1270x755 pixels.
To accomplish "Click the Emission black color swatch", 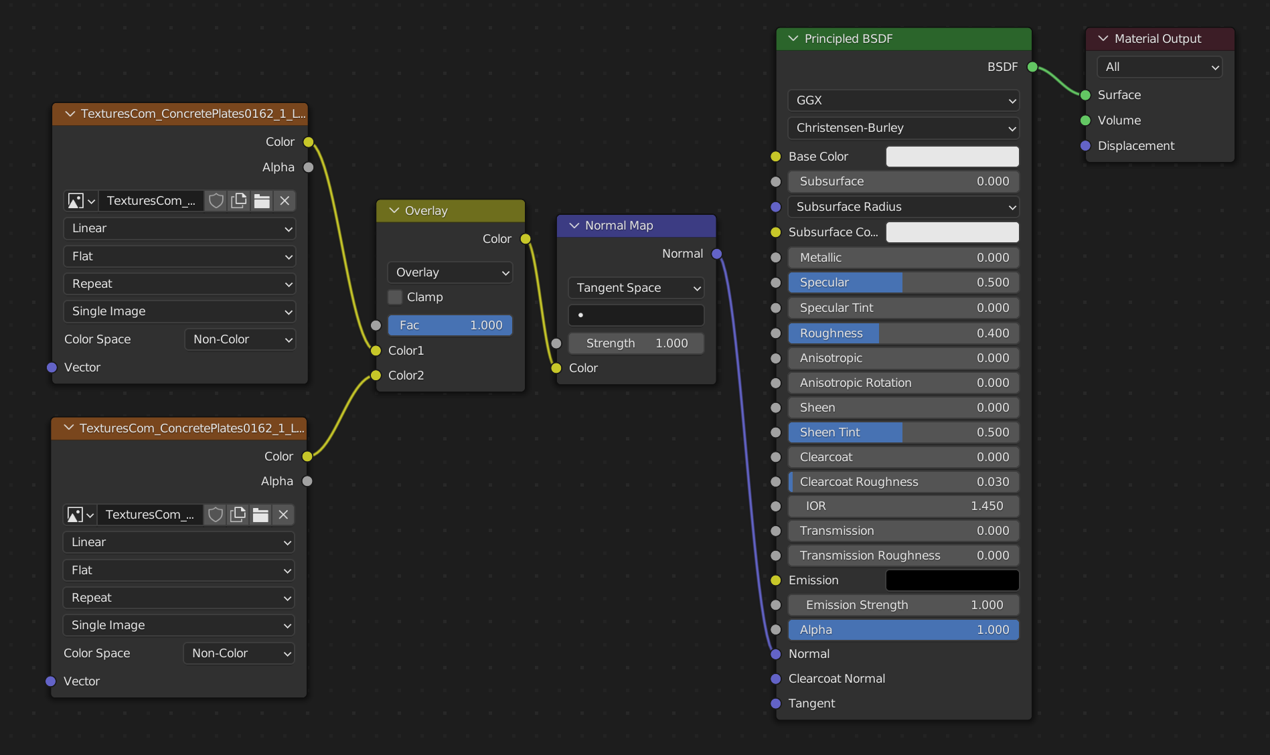I will 952,580.
